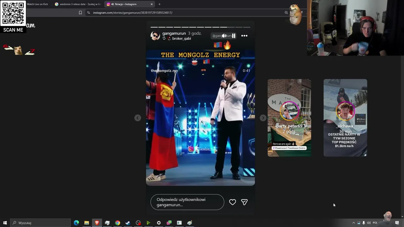Image resolution: width=404 pixels, height=227 pixels.
Task: Open the system volume tray icon
Action: (369, 223)
